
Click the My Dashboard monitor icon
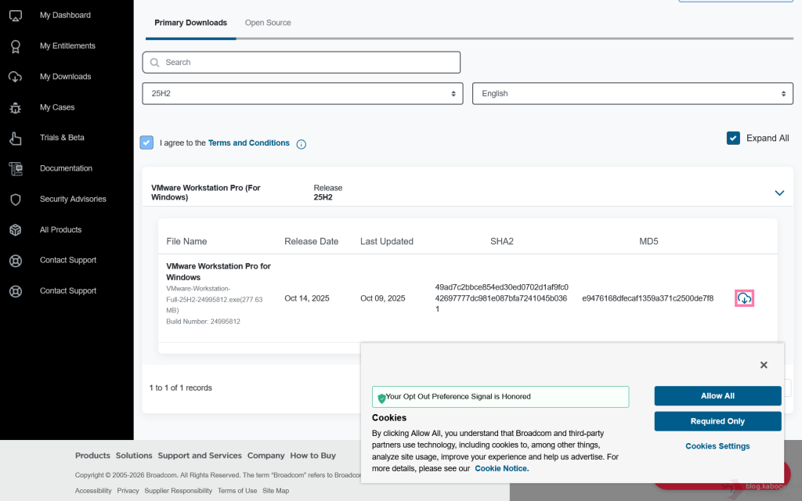coord(15,16)
